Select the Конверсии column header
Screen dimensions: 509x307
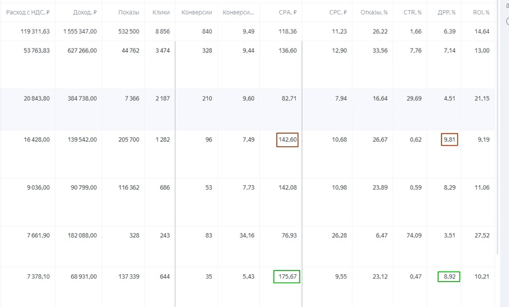point(197,13)
